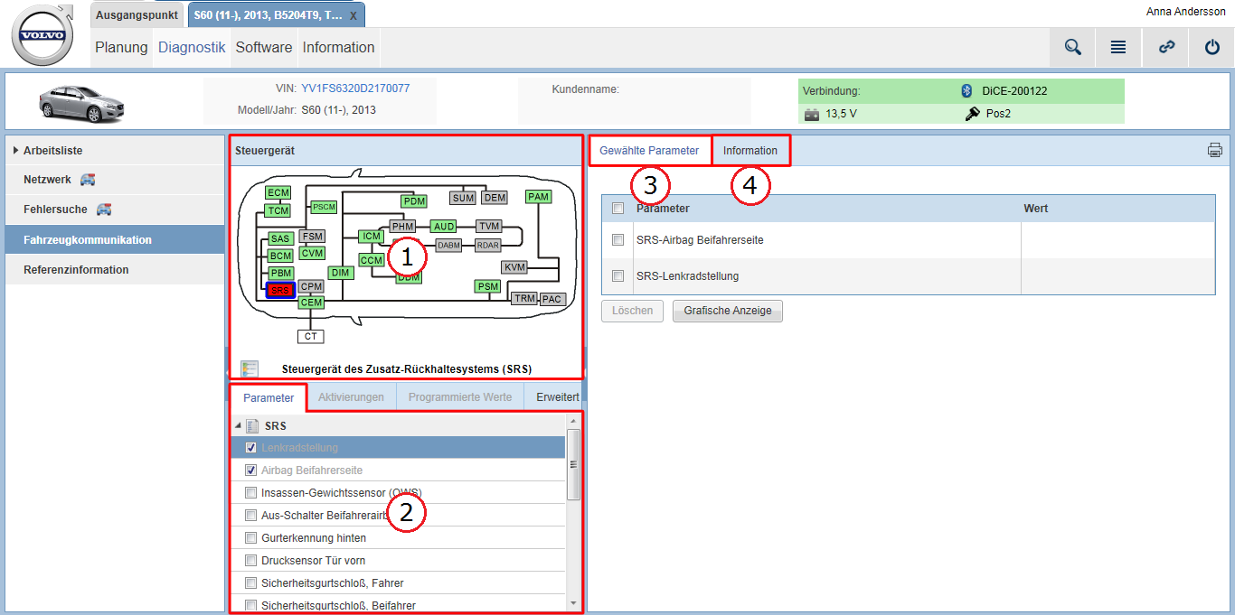1235x615 pixels.
Task: Click the battery voltage icon
Action: coord(812,115)
